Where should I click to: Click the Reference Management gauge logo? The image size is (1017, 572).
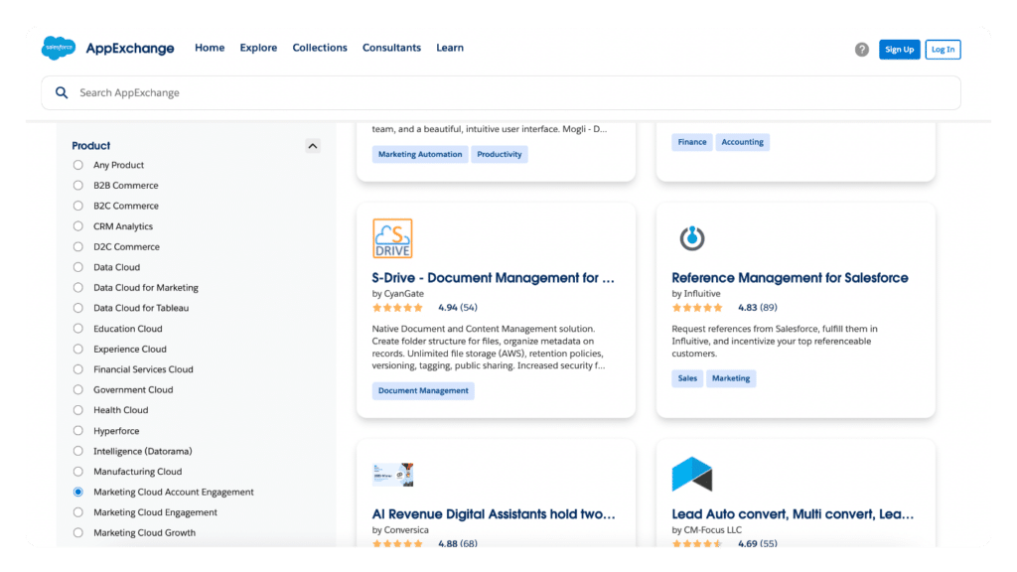(691, 237)
